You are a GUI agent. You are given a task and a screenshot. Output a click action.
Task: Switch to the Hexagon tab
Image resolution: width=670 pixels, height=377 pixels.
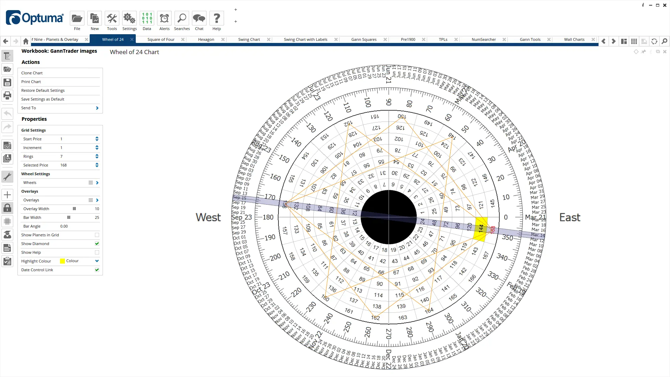(x=206, y=39)
